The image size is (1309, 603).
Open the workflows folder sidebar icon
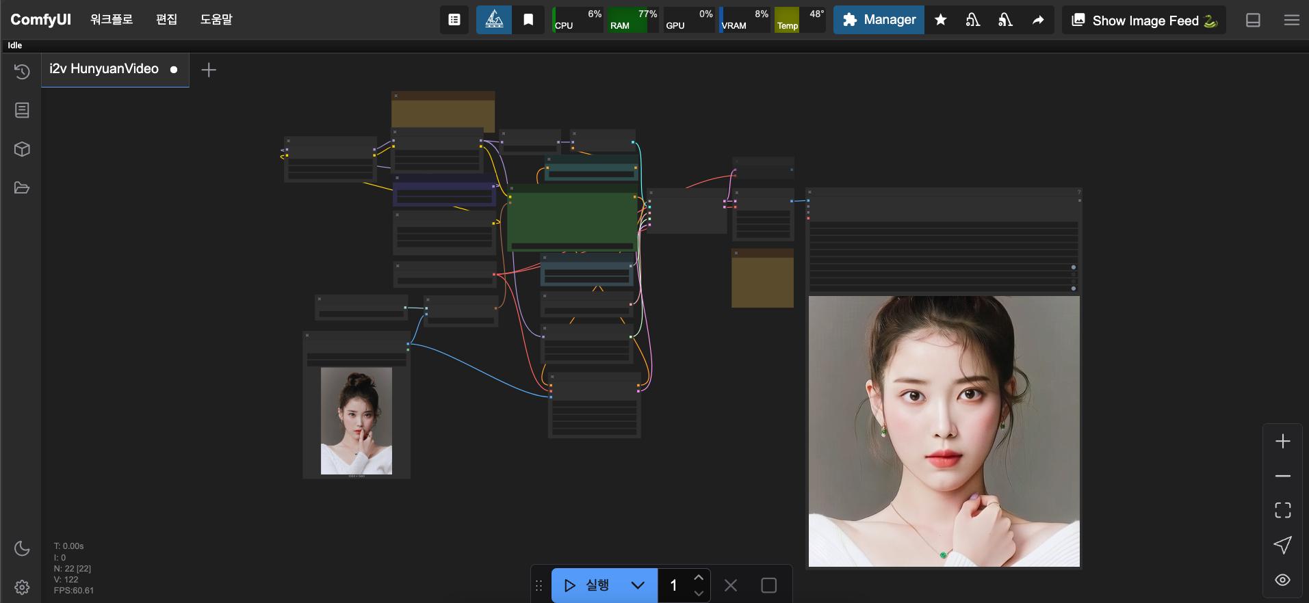click(22, 188)
